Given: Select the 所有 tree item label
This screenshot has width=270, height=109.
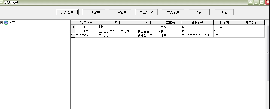Looking at the screenshot, I should (12, 23).
